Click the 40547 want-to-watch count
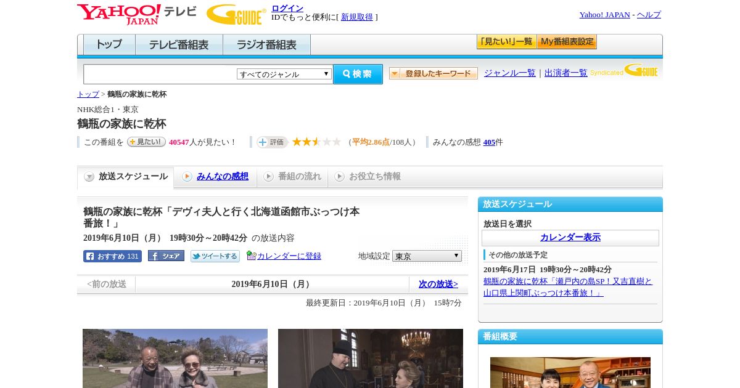This screenshot has height=388, width=740. click(179, 142)
